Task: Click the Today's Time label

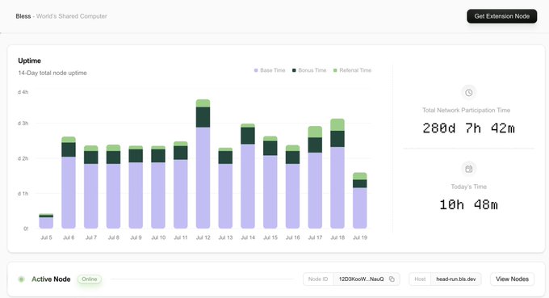Action: tap(469, 187)
